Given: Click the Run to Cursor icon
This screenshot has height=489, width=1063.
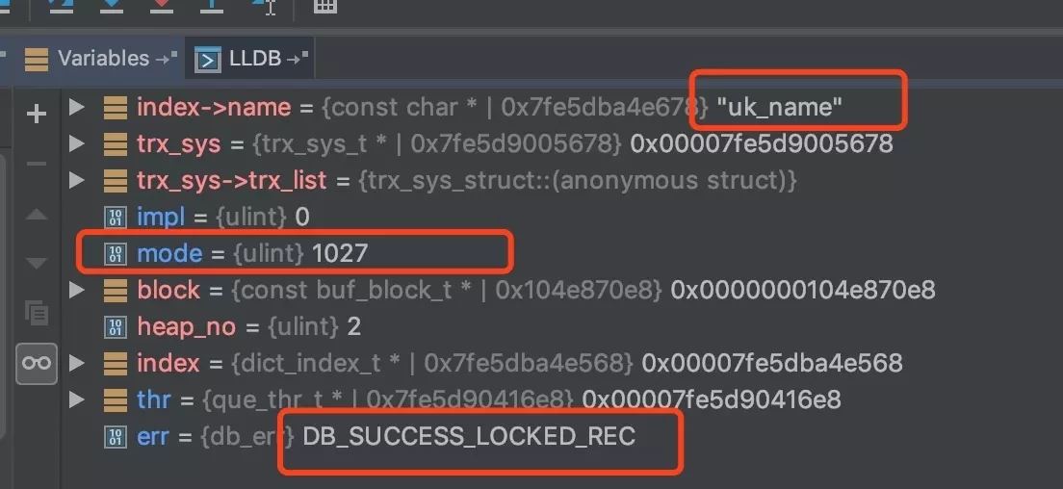Looking at the screenshot, I should (265, 6).
